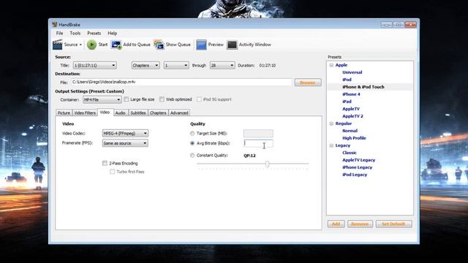Click the Add to Queue icon
Image resolution: width=468 pixels, height=263 pixels.
click(x=116, y=45)
